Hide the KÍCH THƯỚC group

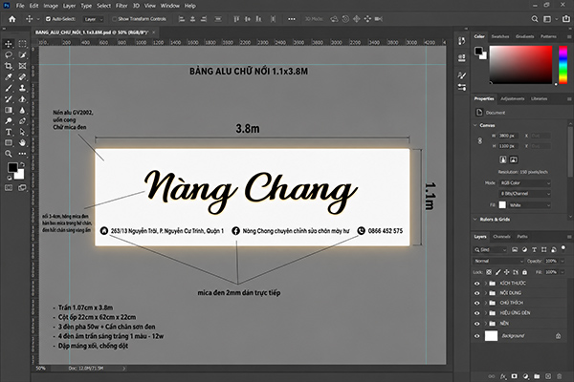(x=476, y=284)
